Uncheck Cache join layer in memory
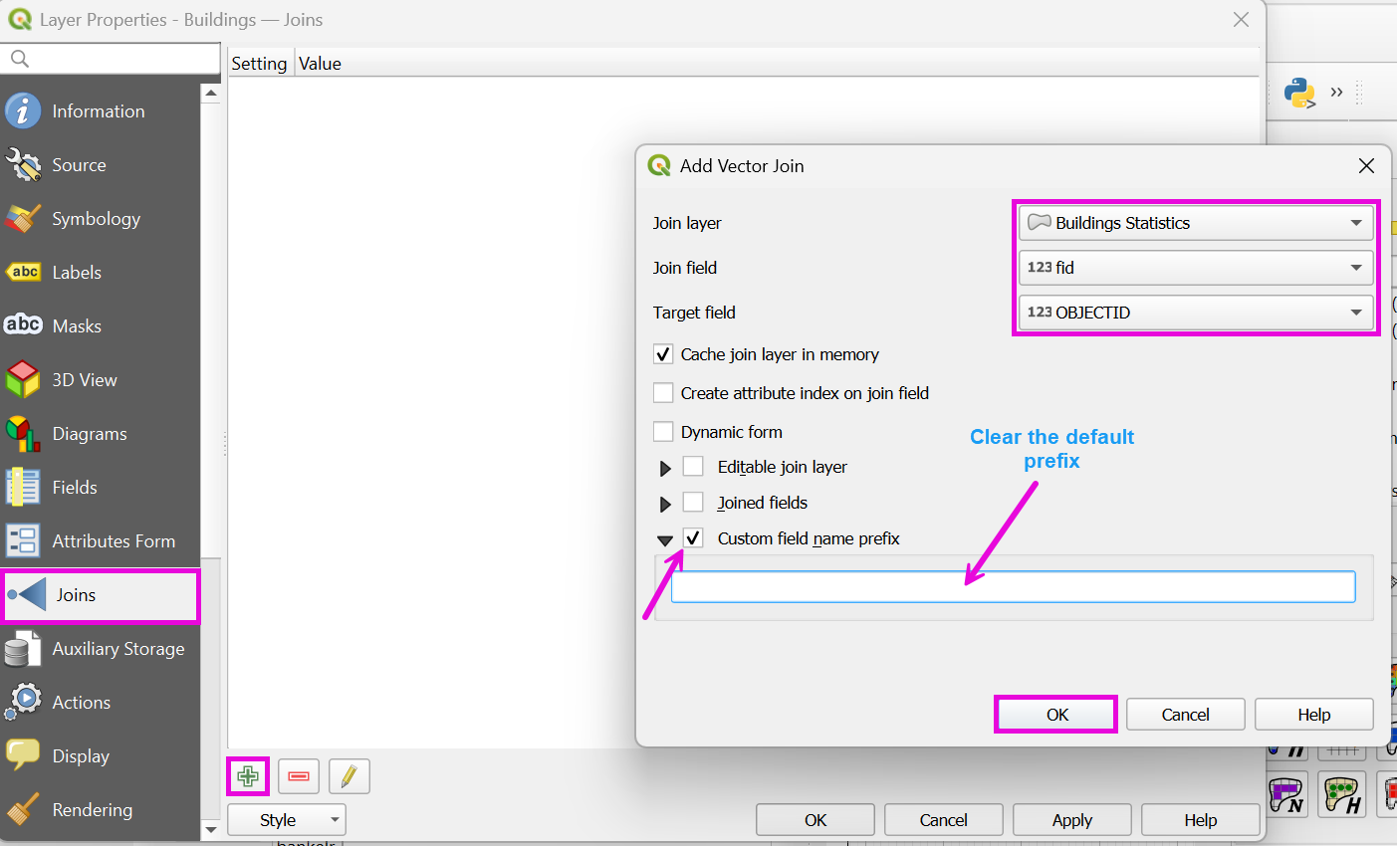This screenshot has height=846, width=1397. click(663, 354)
